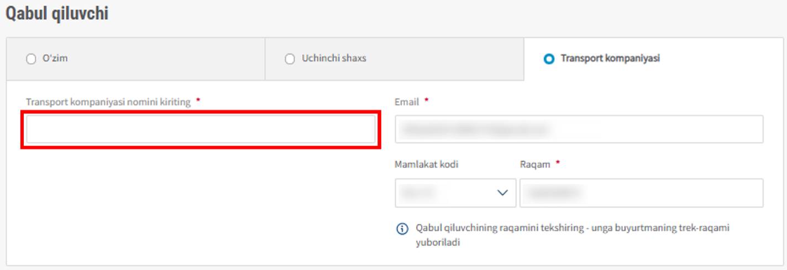Click the Transport kompaniyasi nomini kiriting label

tap(108, 102)
